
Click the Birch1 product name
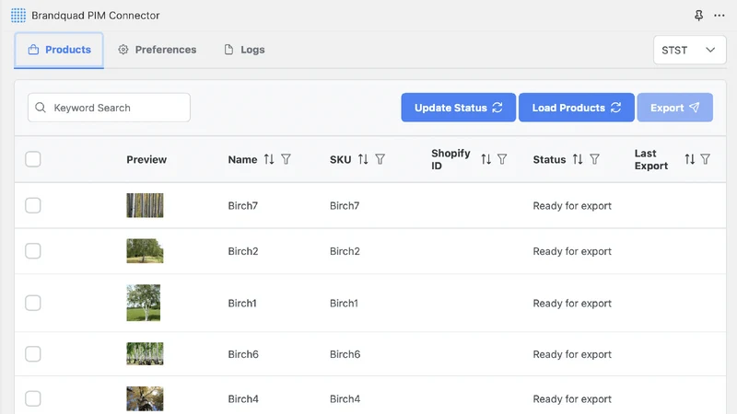[242, 304]
